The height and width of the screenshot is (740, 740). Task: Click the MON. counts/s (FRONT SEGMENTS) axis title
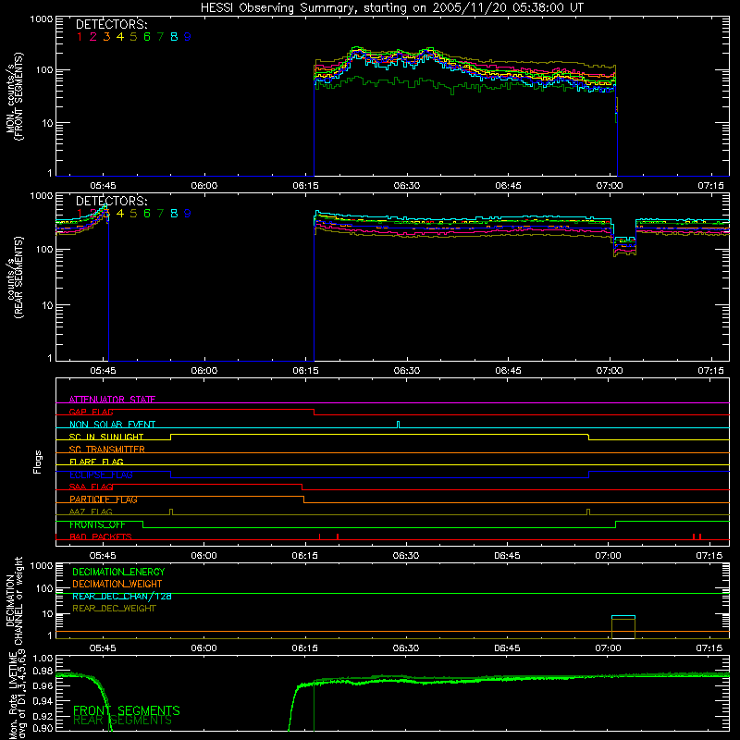[15, 96]
